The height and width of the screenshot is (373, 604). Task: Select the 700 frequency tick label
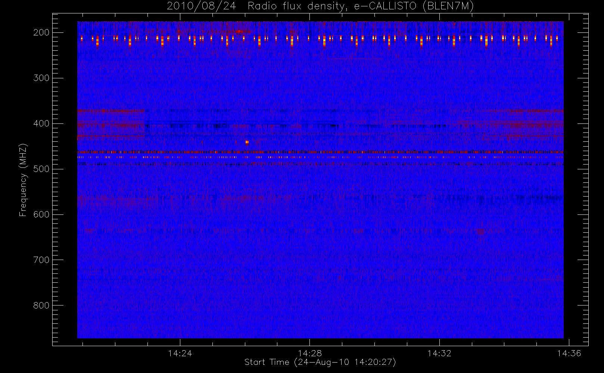tap(41, 260)
